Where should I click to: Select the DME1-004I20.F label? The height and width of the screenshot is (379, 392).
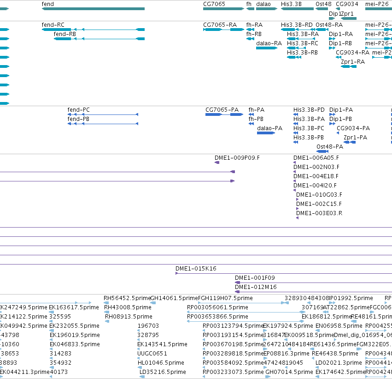315,186
